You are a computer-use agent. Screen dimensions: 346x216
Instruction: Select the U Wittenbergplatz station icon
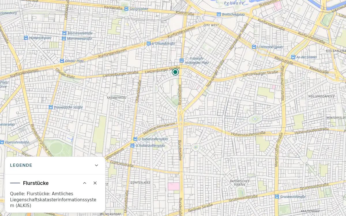tap(254, 47)
